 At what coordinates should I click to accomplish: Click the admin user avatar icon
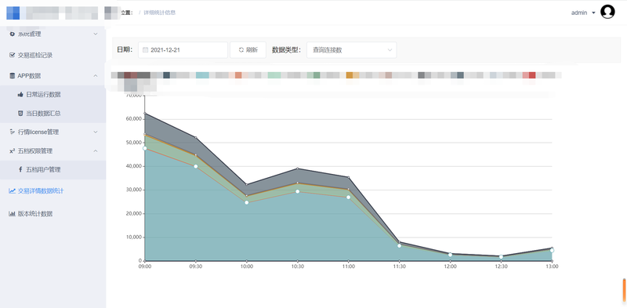click(x=607, y=12)
